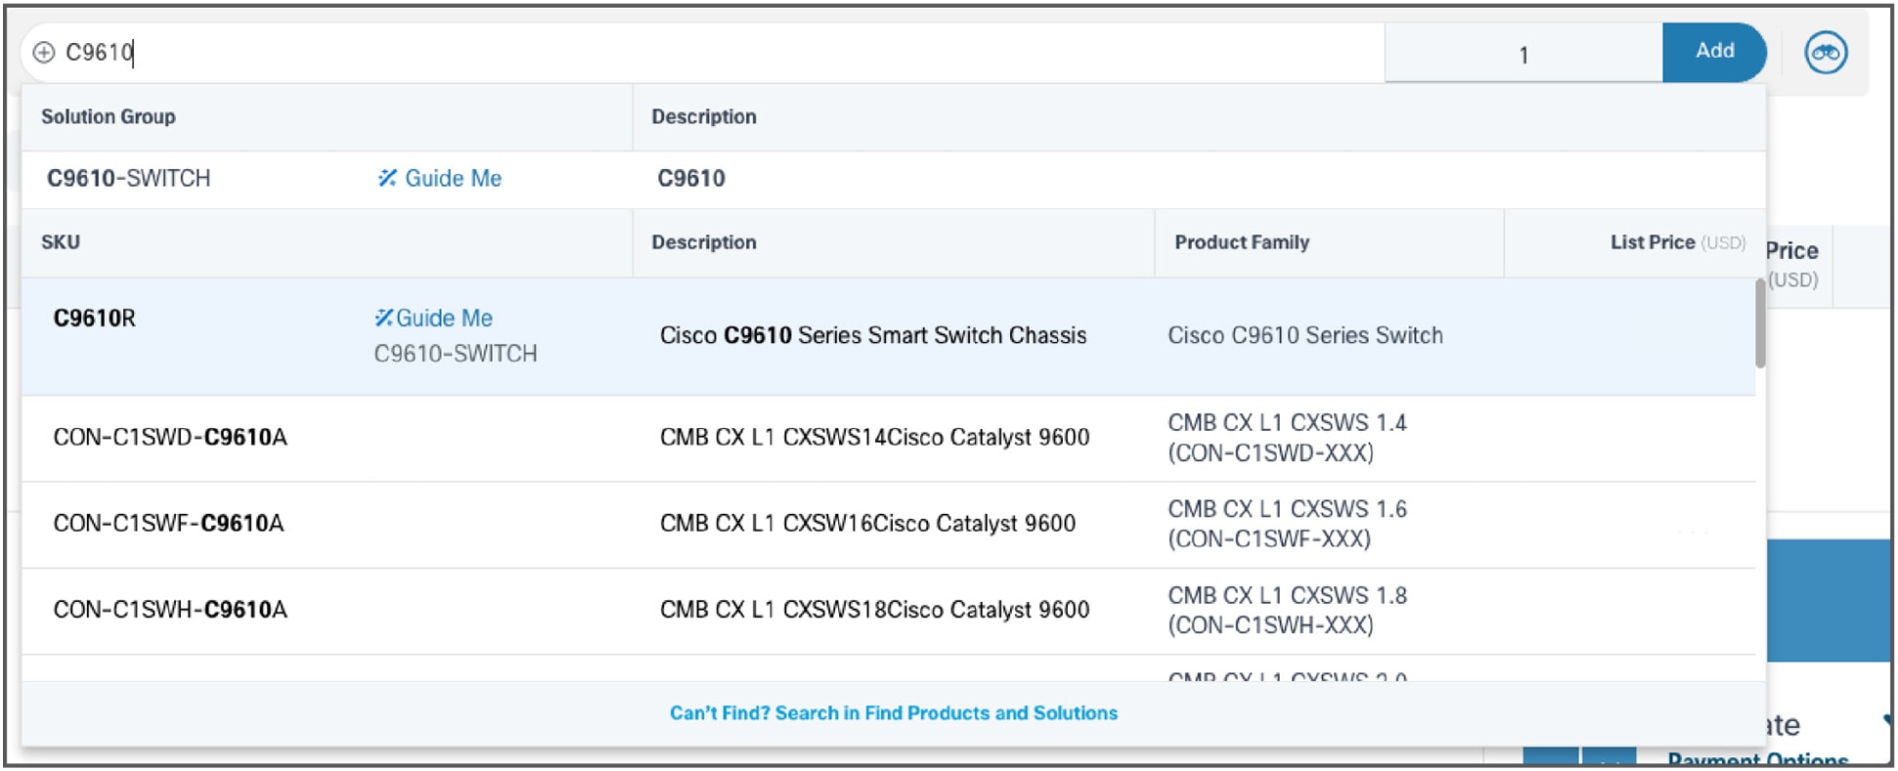Viewport: 1898px width, 771px height.
Task: Click the List Price (USD) column header
Action: tap(1678, 241)
